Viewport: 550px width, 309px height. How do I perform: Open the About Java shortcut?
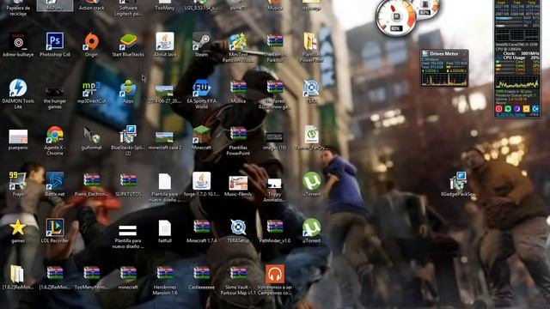pyautogui.click(x=165, y=41)
